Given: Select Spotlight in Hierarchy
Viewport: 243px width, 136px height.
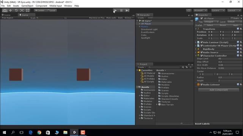Looking at the screenshot, I should (x=145, y=38).
